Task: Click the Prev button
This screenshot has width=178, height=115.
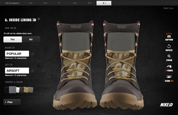Action: coord(12,102)
